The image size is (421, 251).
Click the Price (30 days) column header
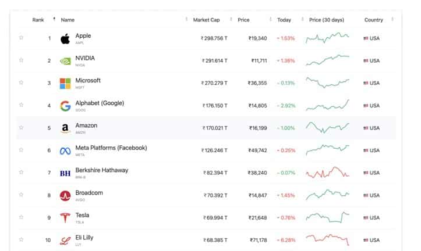(327, 20)
